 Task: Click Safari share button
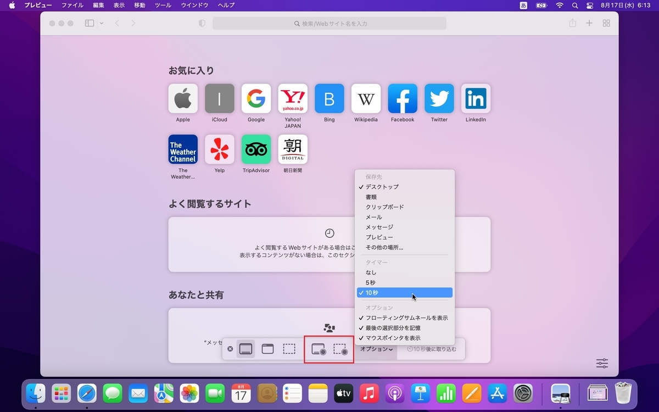coord(573,23)
